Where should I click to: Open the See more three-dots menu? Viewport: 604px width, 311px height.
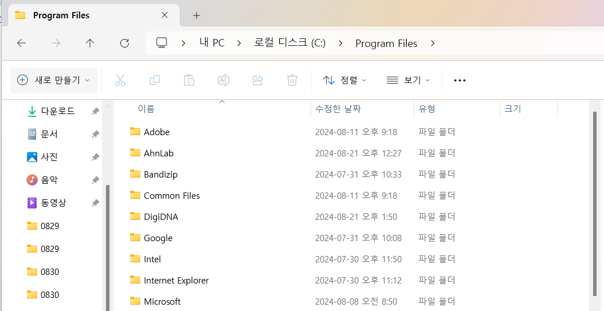tap(460, 80)
